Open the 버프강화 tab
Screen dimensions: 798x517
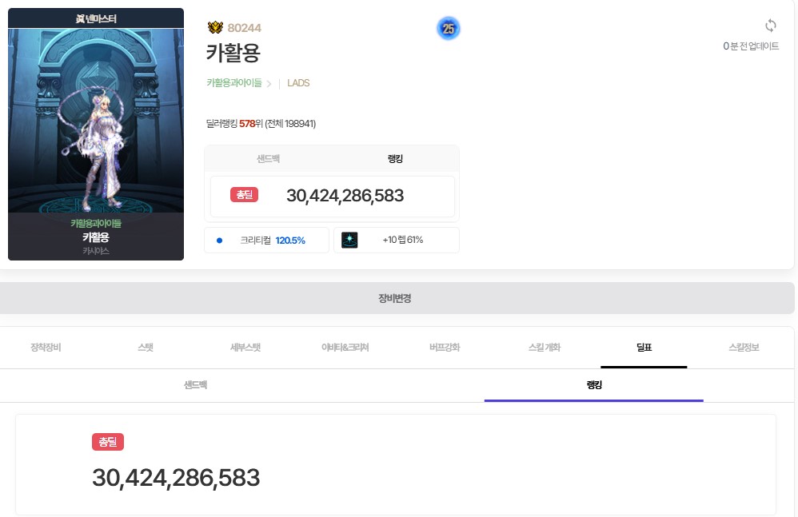tap(445, 348)
